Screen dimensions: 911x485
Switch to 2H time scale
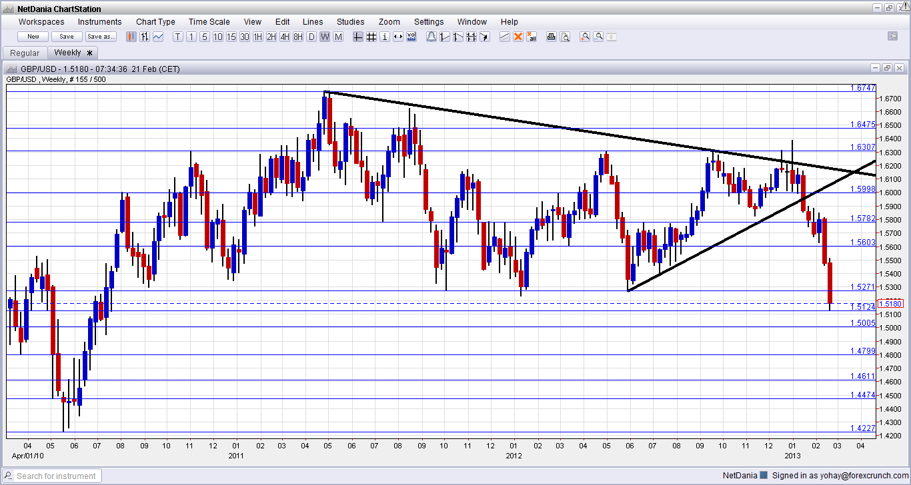click(271, 37)
